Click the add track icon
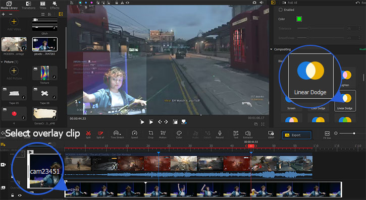This screenshot has height=200, width=366. [x=3, y=145]
